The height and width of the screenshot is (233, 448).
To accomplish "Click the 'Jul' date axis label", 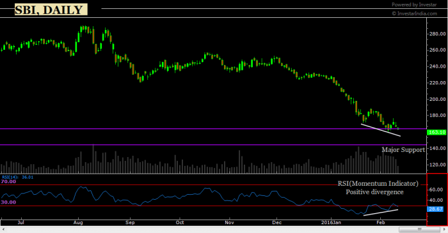I will (21, 222).
